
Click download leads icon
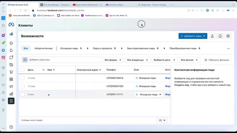click(212, 36)
